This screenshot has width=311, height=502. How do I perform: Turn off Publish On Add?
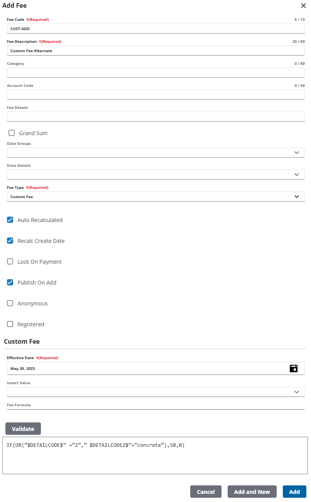pos(10,282)
